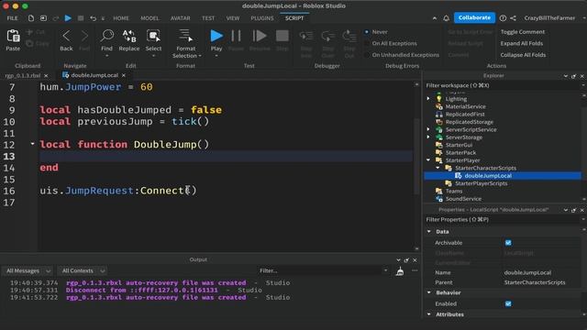The image size is (587, 330).
Task: Switch to the MODEL ribbon tab
Action: pyautogui.click(x=150, y=18)
